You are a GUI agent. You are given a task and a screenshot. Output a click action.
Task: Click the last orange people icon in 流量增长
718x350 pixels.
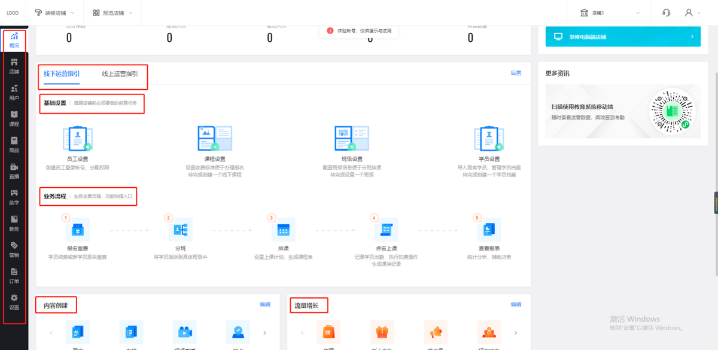click(489, 332)
